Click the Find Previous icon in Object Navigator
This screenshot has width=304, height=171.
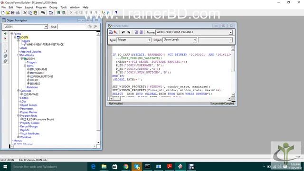point(95,27)
